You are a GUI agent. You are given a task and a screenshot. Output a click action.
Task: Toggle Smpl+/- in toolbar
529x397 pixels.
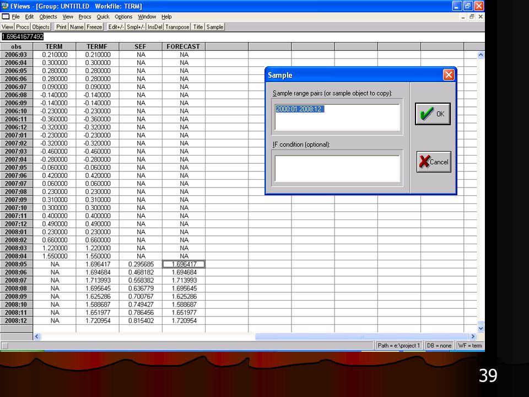pos(136,26)
